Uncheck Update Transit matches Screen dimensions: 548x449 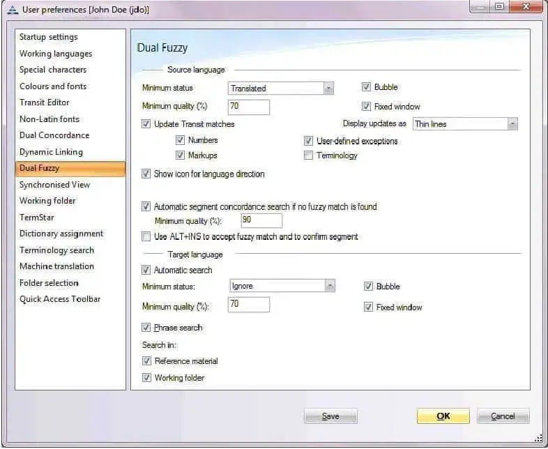point(146,124)
